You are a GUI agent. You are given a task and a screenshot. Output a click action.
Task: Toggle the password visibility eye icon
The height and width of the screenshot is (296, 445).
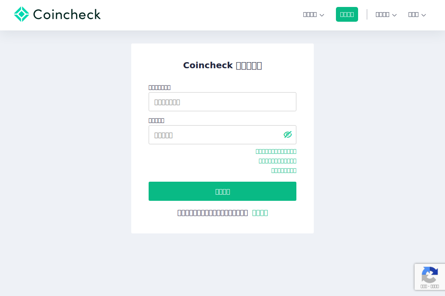(288, 135)
